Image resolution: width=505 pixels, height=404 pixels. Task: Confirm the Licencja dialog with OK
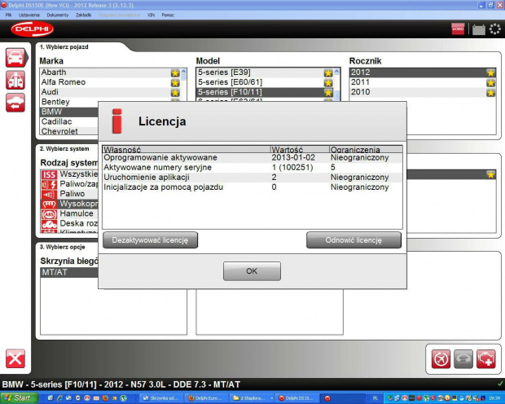(x=252, y=271)
